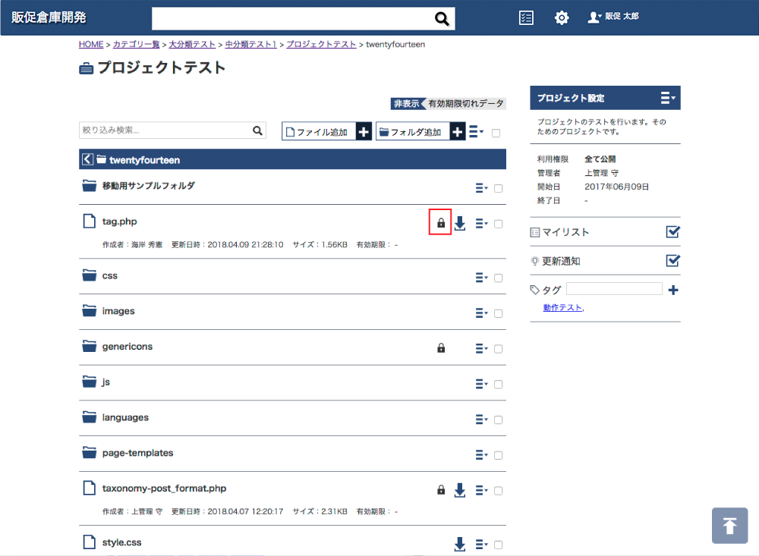Open row menu for genericons folder
759x556 pixels.
[x=482, y=348]
